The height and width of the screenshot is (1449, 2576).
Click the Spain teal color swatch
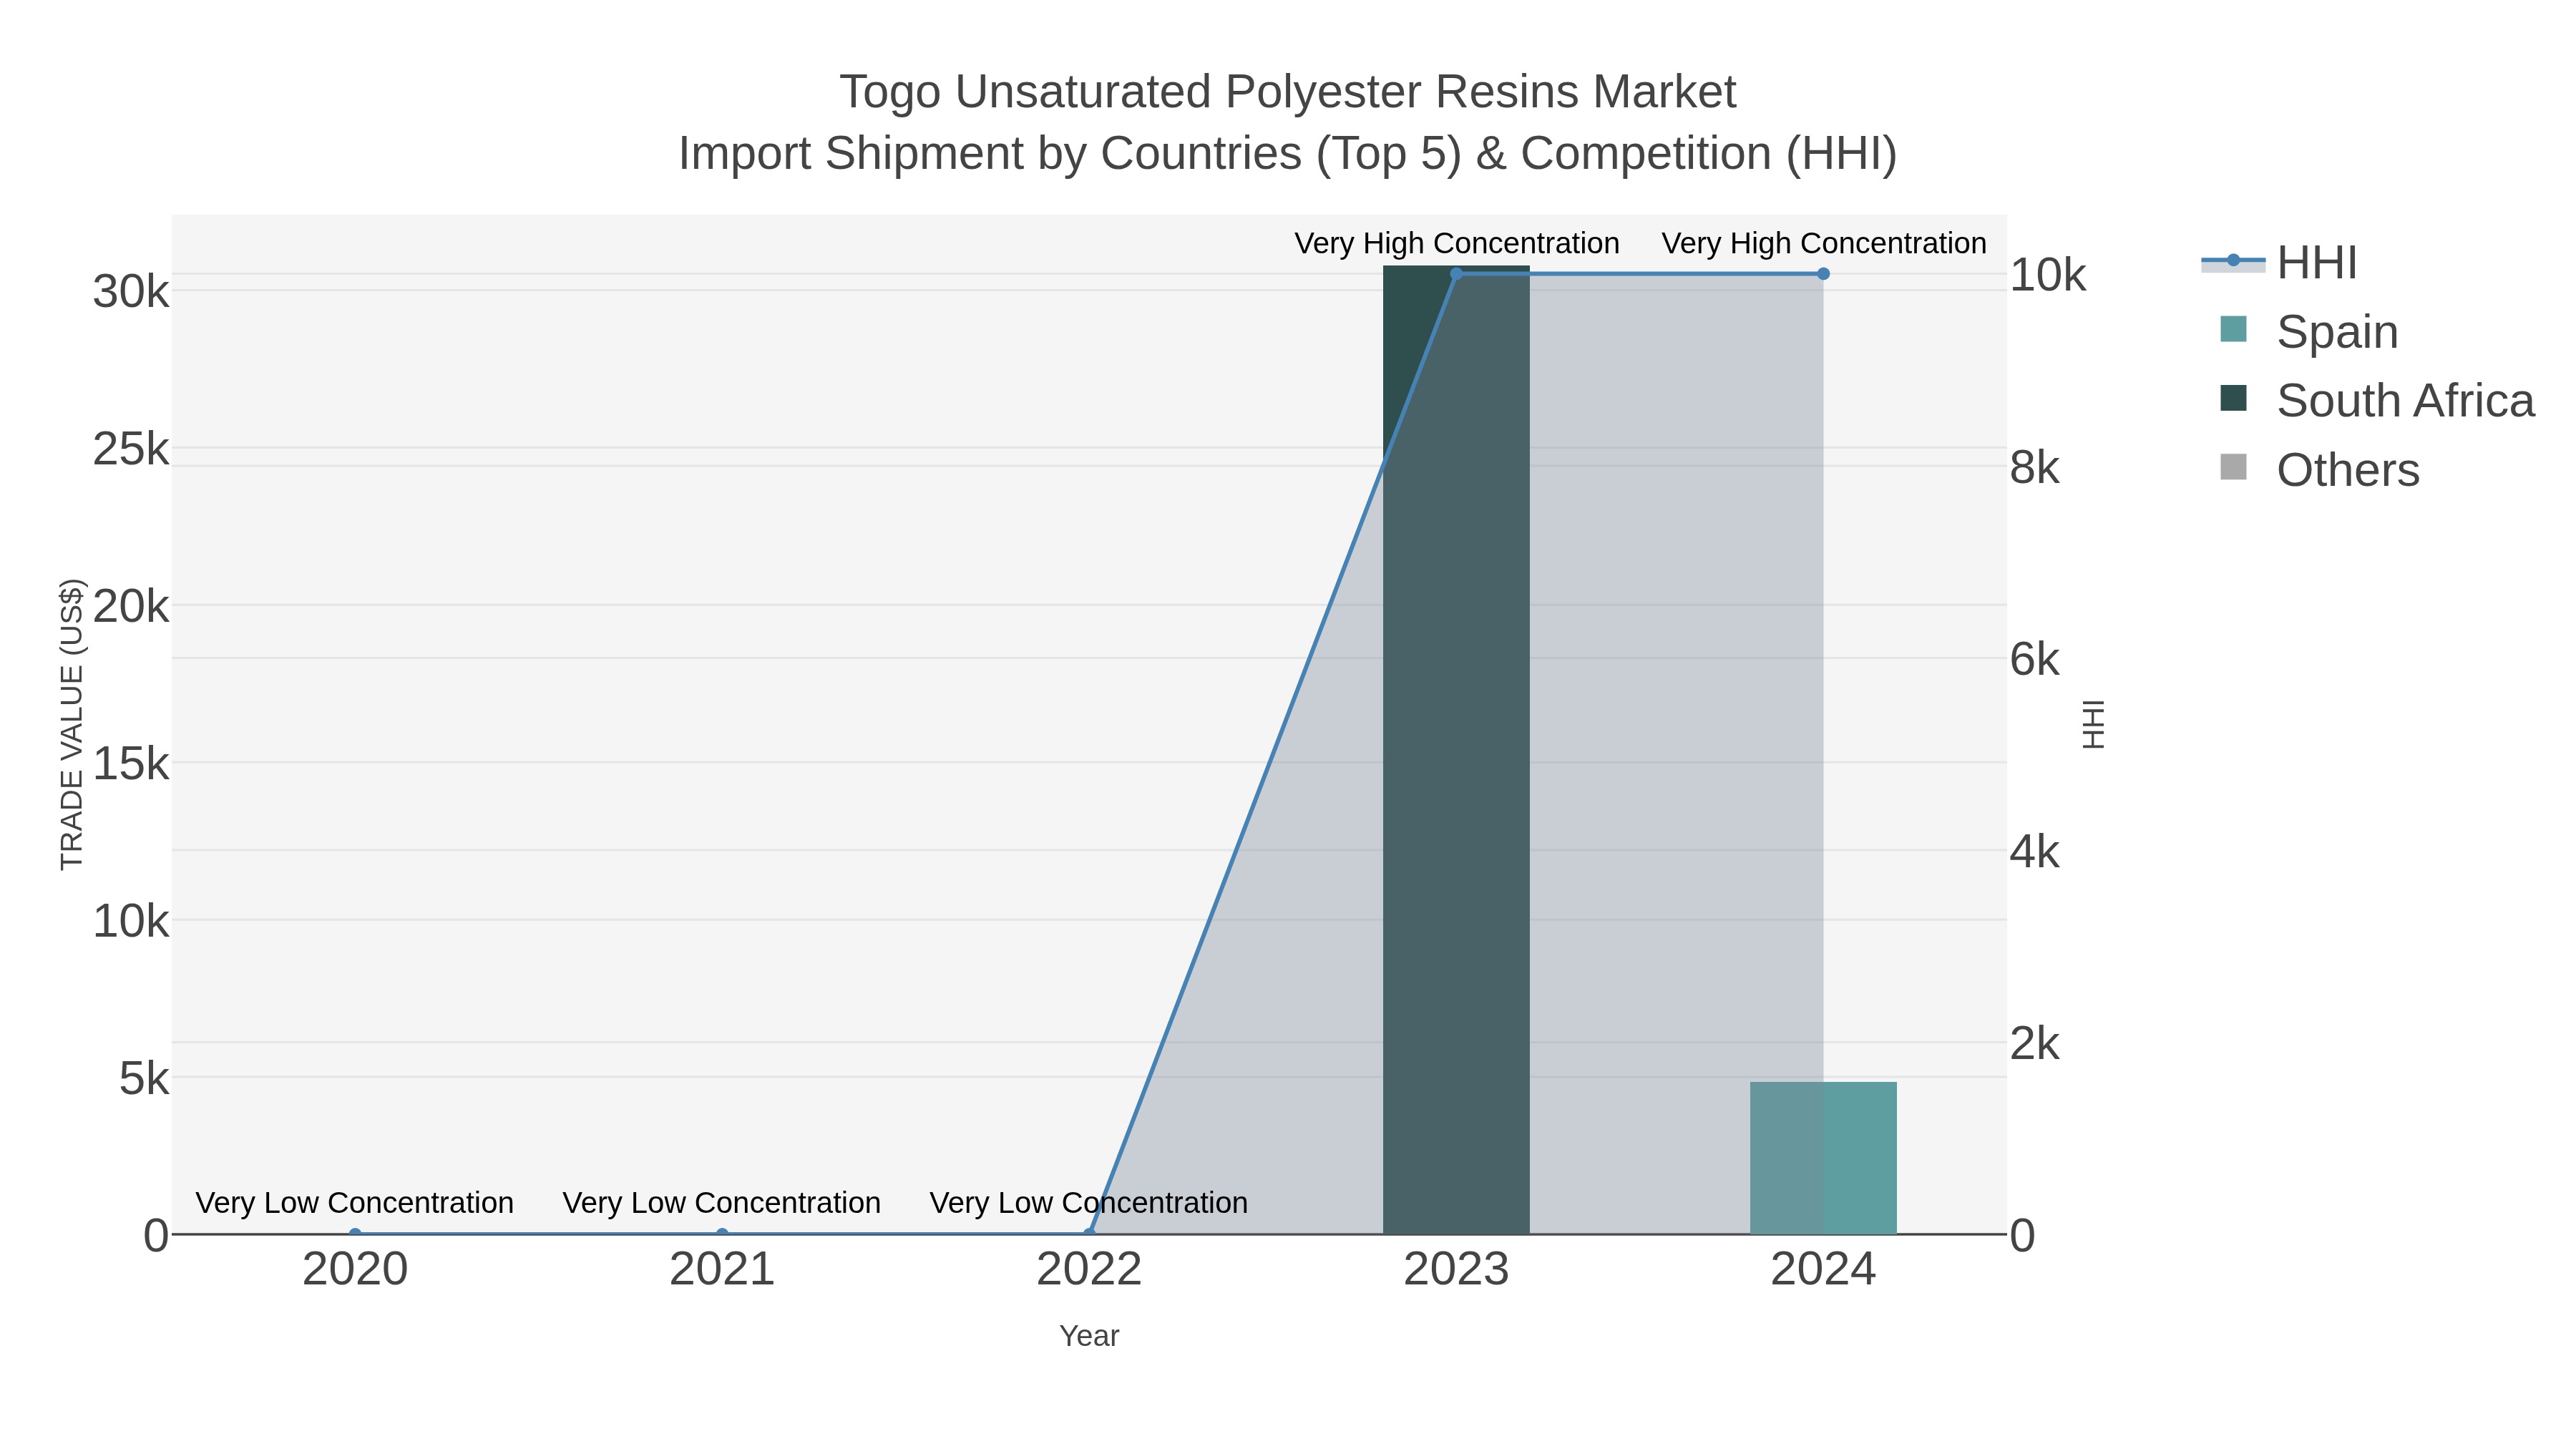(2233, 329)
